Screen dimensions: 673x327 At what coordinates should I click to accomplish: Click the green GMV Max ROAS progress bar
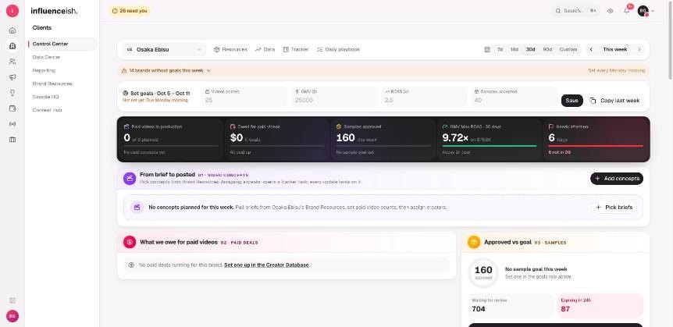[490, 146]
